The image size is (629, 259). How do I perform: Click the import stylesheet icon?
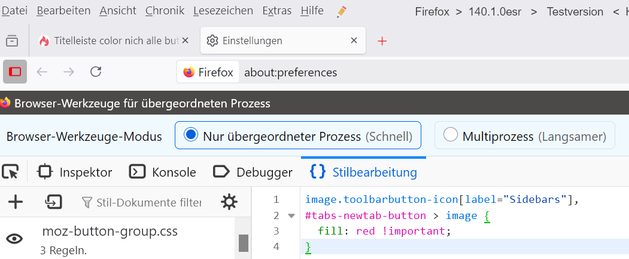pyautogui.click(x=54, y=202)
